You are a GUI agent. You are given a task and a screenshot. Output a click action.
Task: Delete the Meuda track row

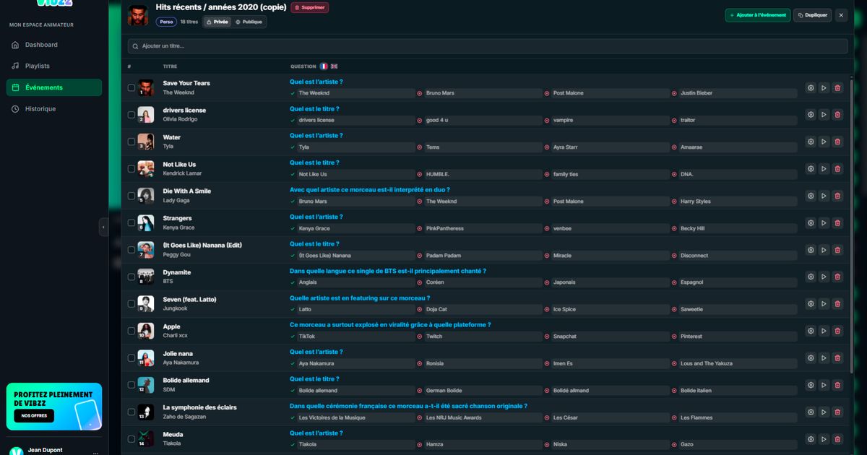[837, 439]
